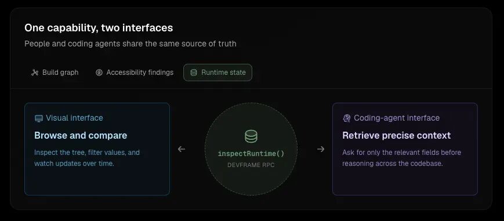Click the description about inspecting the tree
The height and width of the screenshot is (221, 504).
tap(87, 158)
